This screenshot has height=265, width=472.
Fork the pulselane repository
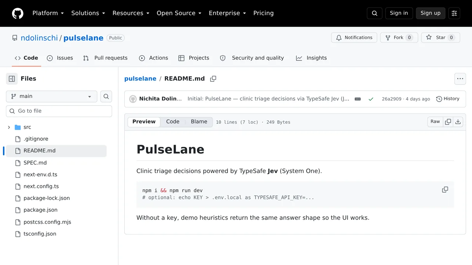[x=399, y=38]
